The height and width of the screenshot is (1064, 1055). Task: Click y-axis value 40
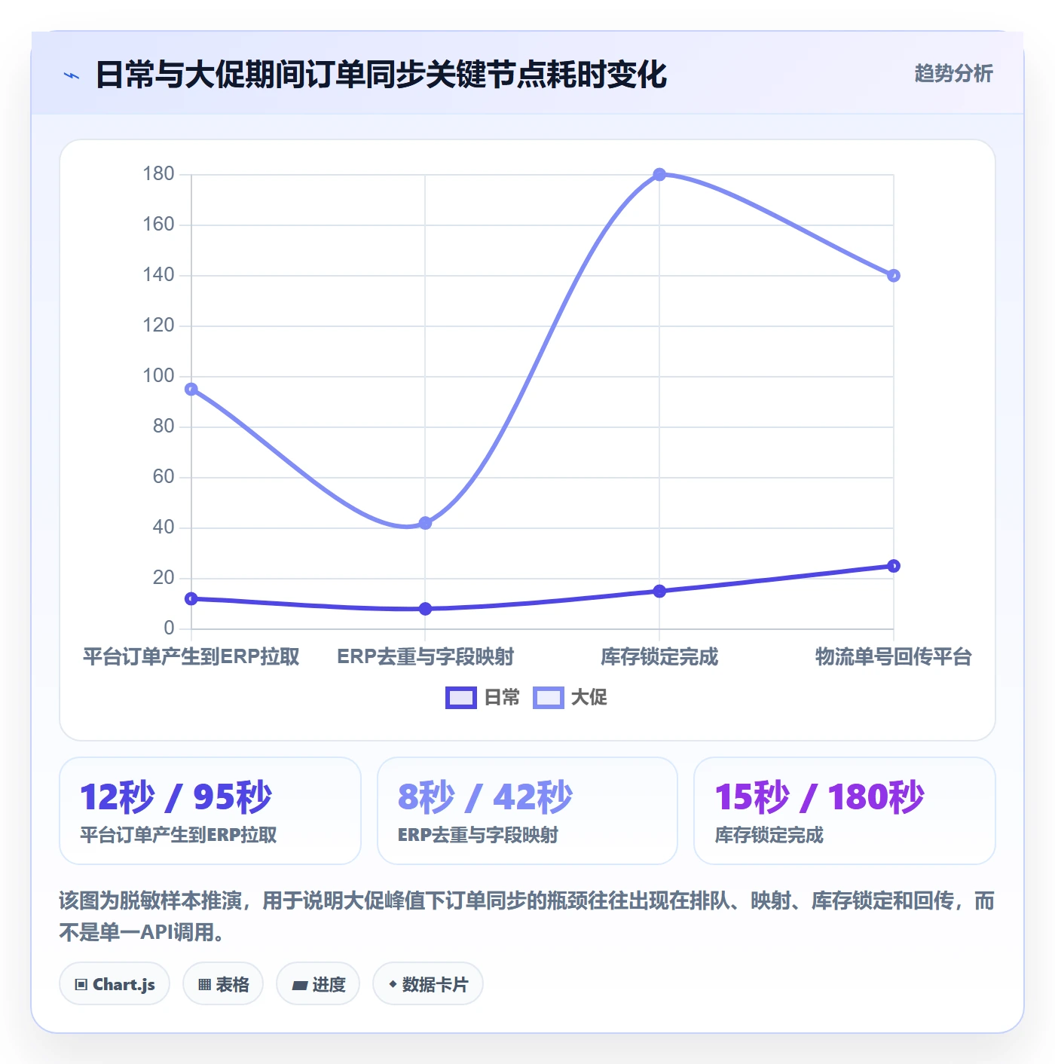[x=164, y=527]
